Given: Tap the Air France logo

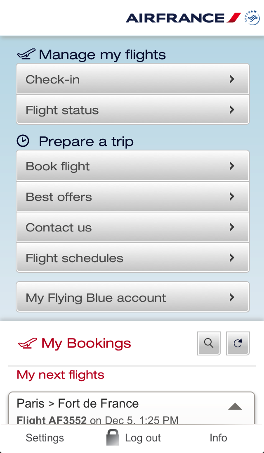Looking at the screenshot, I should [x=183, y=18].
